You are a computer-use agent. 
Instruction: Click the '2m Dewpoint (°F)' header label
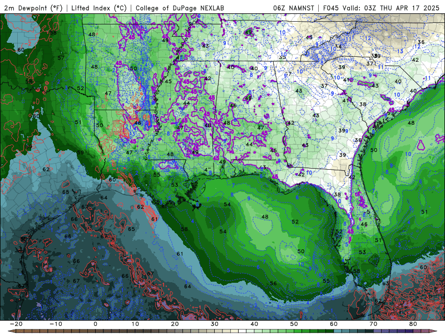point(33,8)
